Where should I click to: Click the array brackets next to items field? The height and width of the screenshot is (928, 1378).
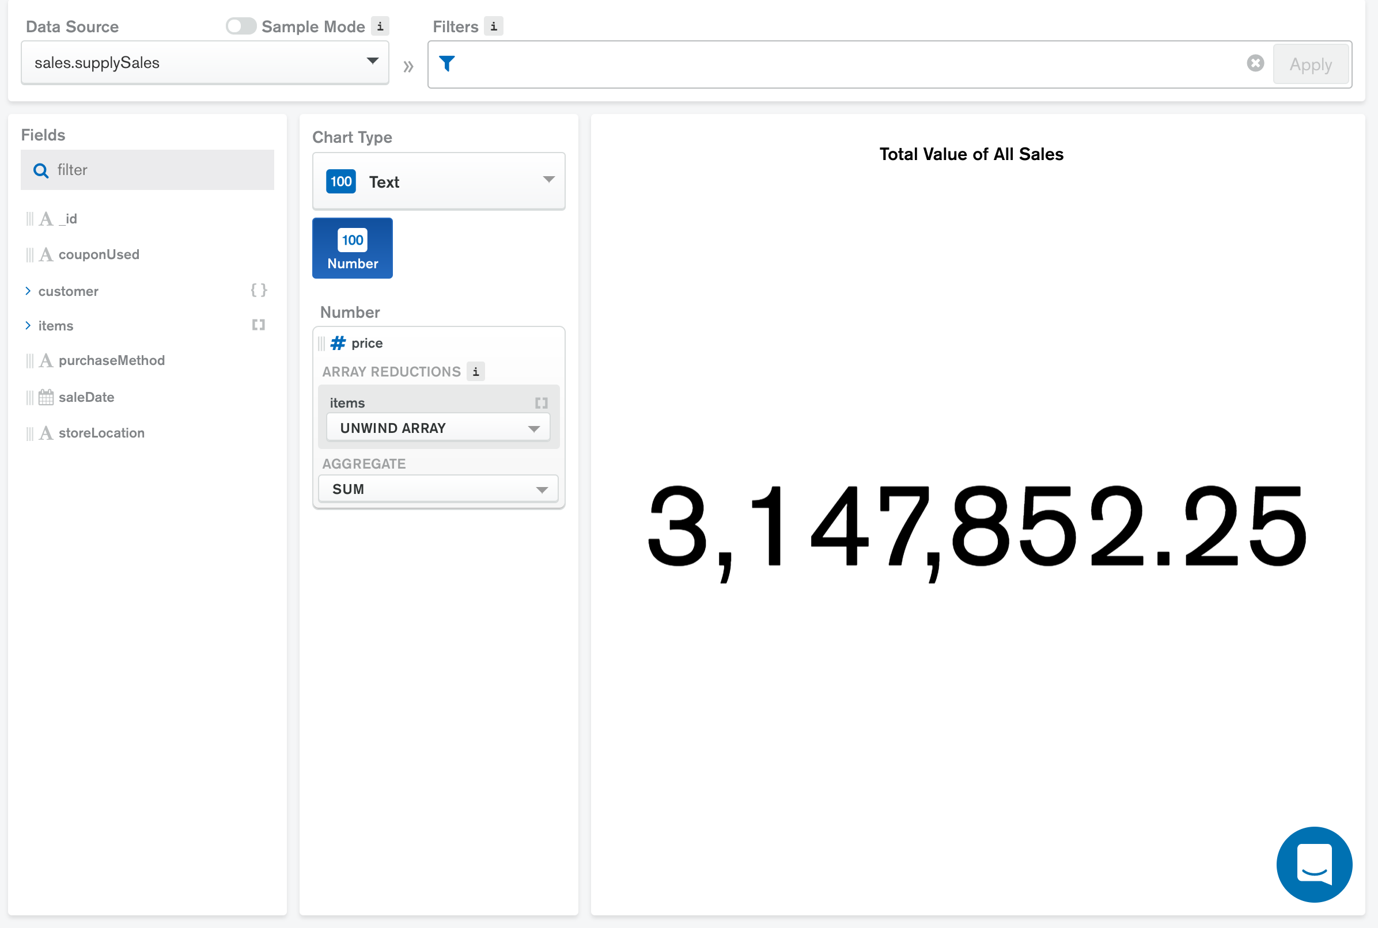tap(258, 325)
